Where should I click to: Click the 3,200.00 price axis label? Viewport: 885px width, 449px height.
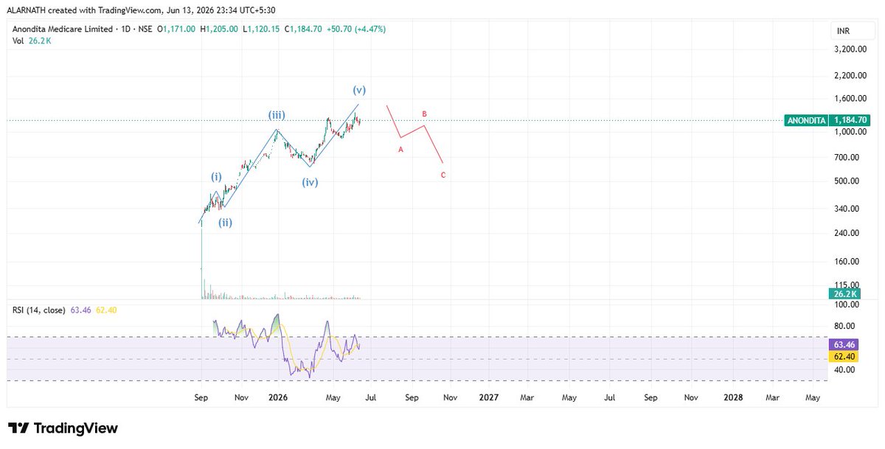click(x=850, y=49)
